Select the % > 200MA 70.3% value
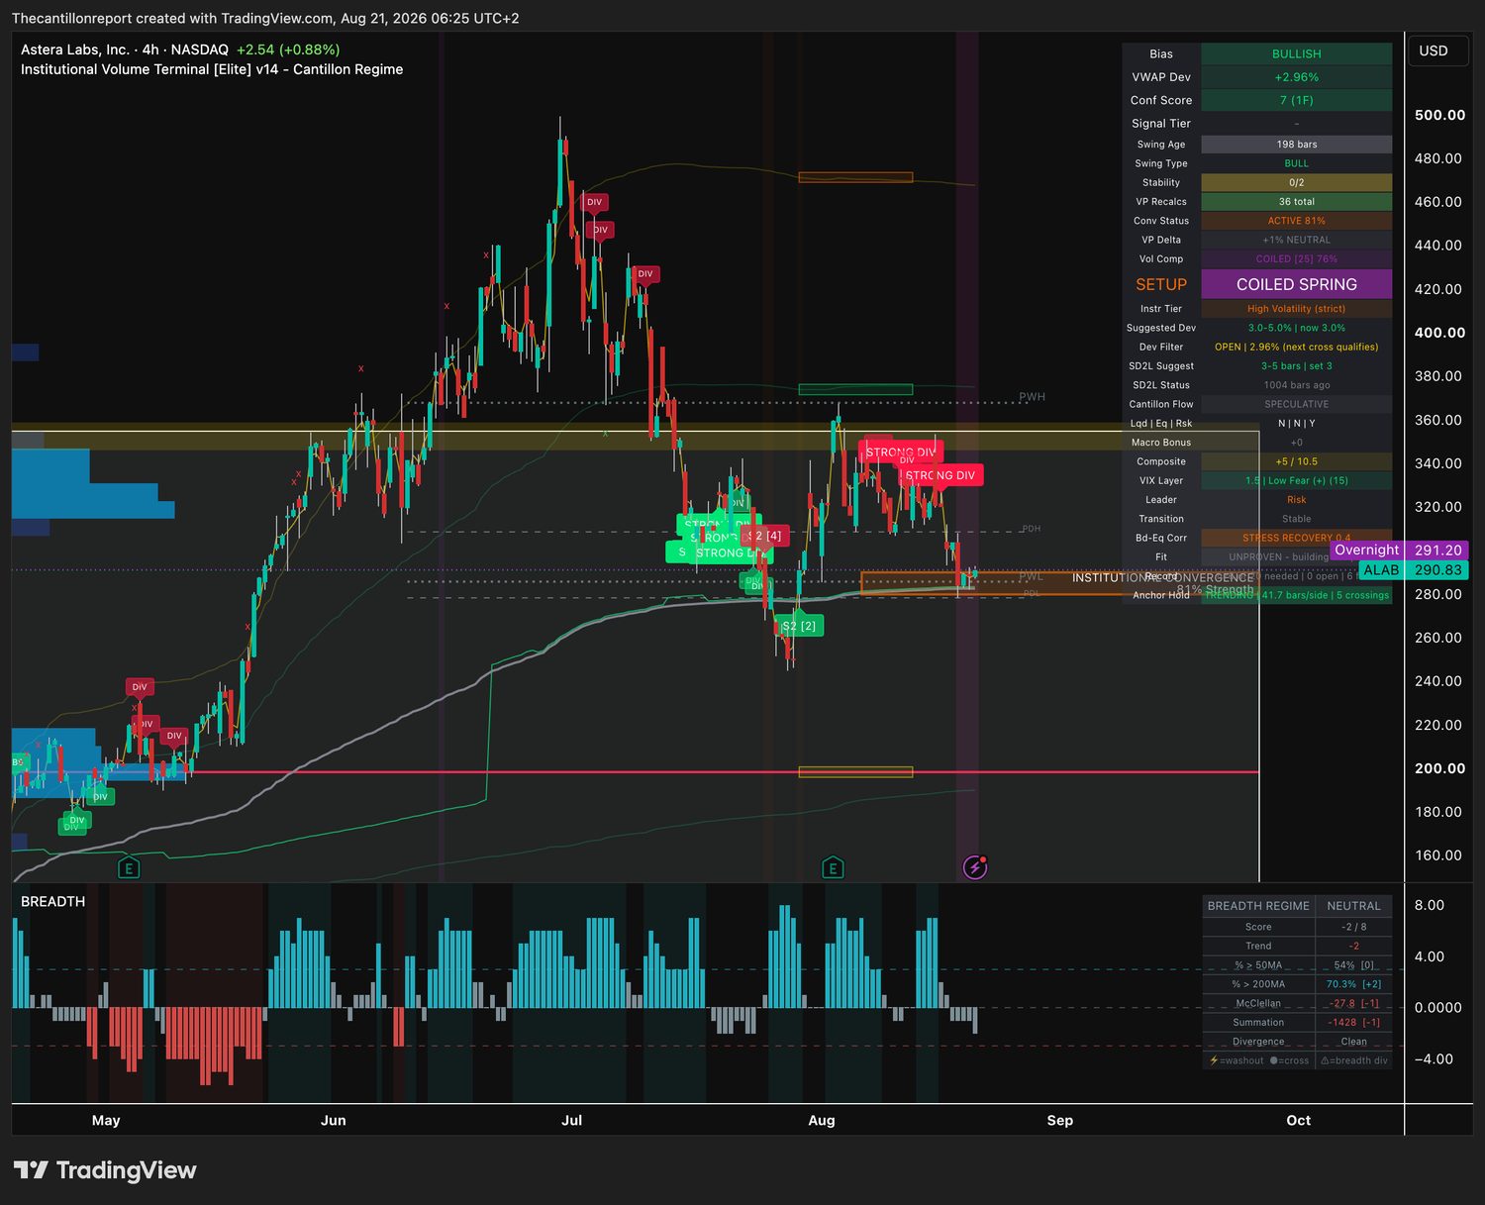The height and width of the screenshot is (1205, 1485). pos(1353,984)
